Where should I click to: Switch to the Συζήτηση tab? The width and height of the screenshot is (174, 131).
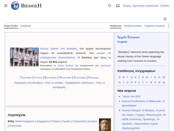[25, 26]
